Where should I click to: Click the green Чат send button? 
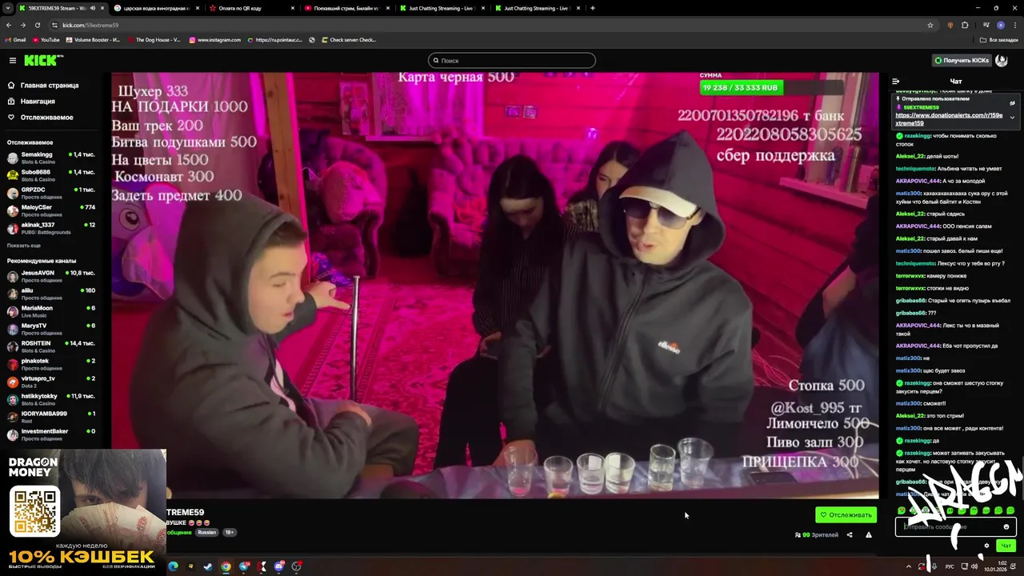click(1006, 546)
